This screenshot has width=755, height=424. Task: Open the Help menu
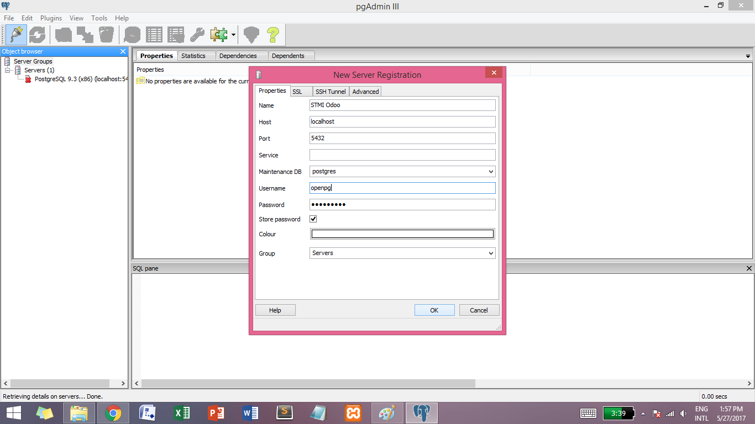122,18
